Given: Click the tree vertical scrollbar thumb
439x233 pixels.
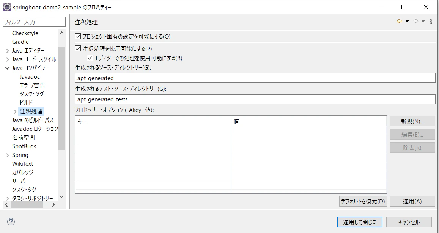Looking at the screenshot, I should (x=62, y=98).
